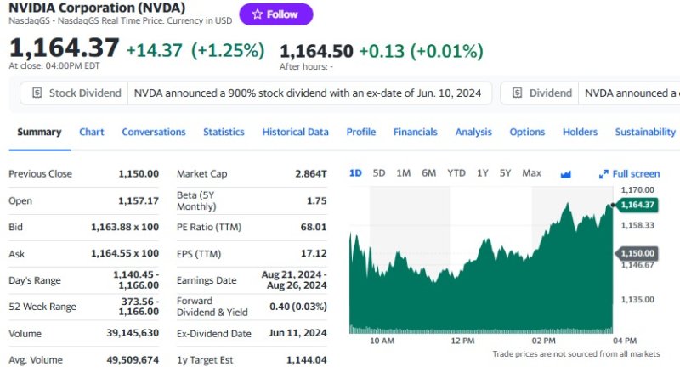Open the Conversations tab
This screenshot has height=378, width=680.
[x=154, y=133]
